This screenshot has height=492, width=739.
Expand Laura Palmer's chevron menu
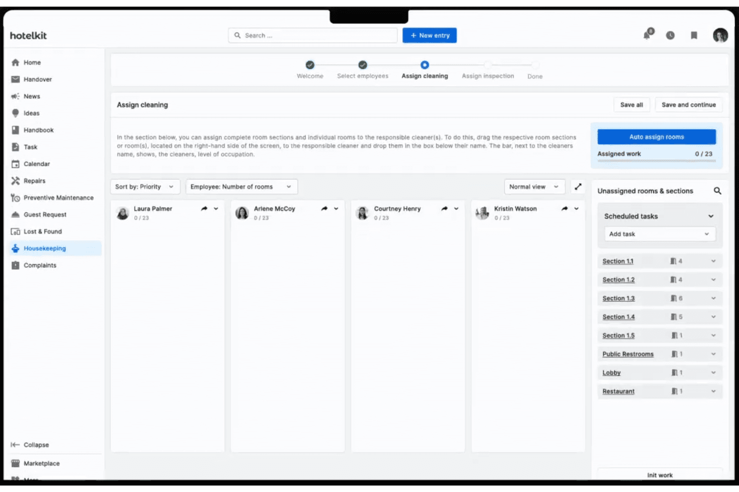[x=216, y=209]
